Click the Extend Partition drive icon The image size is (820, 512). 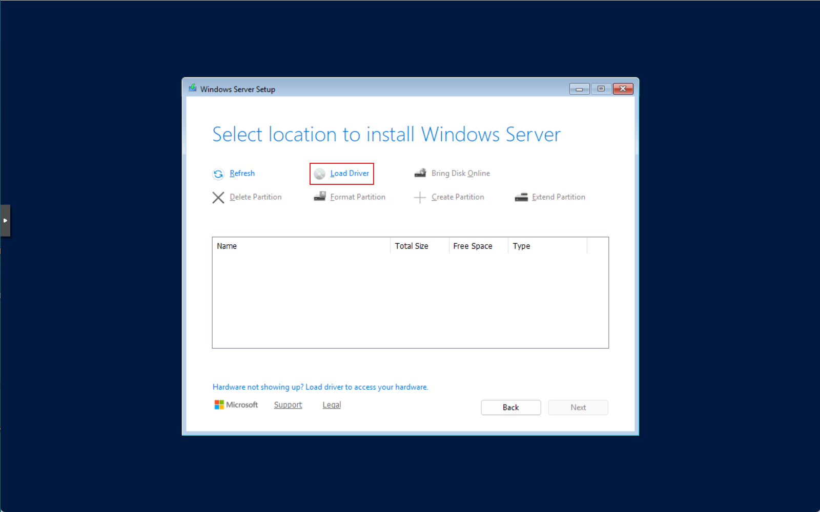pos(521,197)
